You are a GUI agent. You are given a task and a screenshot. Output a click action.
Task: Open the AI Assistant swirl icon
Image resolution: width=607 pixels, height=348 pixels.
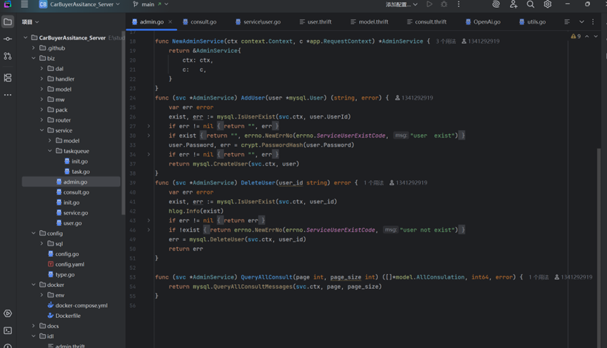point(496,4)
